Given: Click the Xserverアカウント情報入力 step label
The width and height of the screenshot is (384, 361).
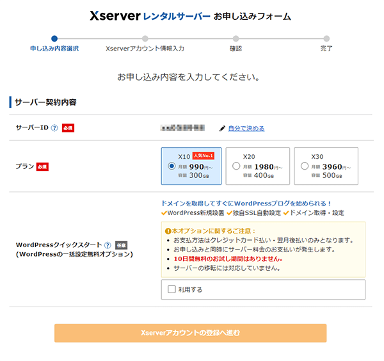Looking at the screenshot, I should coord(145,49).
